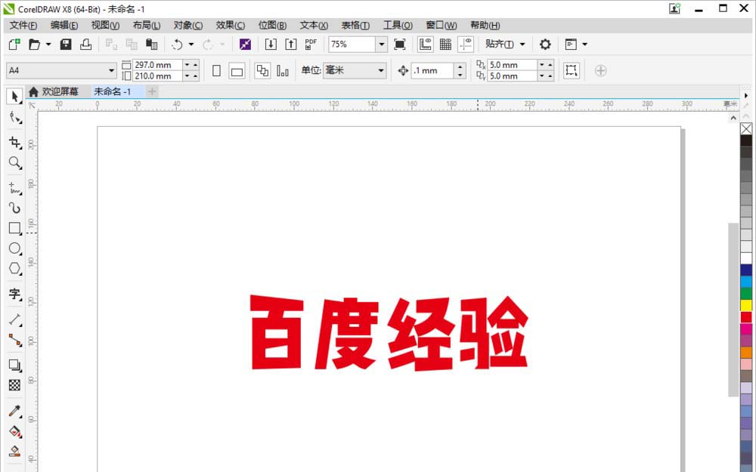The height and width of the screenshot is (472, 756).
Task: Open the 视图 menu
Action: pyautogui.click(x=105, y=26)
